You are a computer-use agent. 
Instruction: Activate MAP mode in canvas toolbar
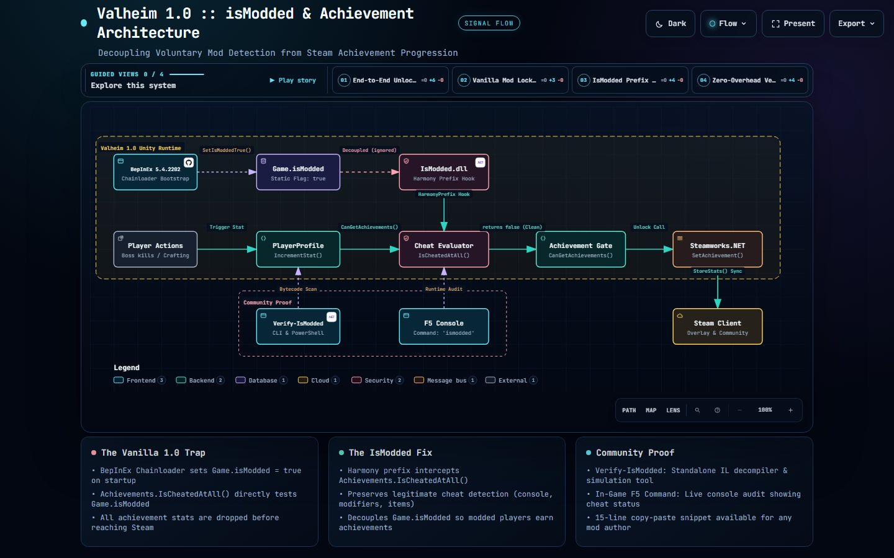[651, 410]
